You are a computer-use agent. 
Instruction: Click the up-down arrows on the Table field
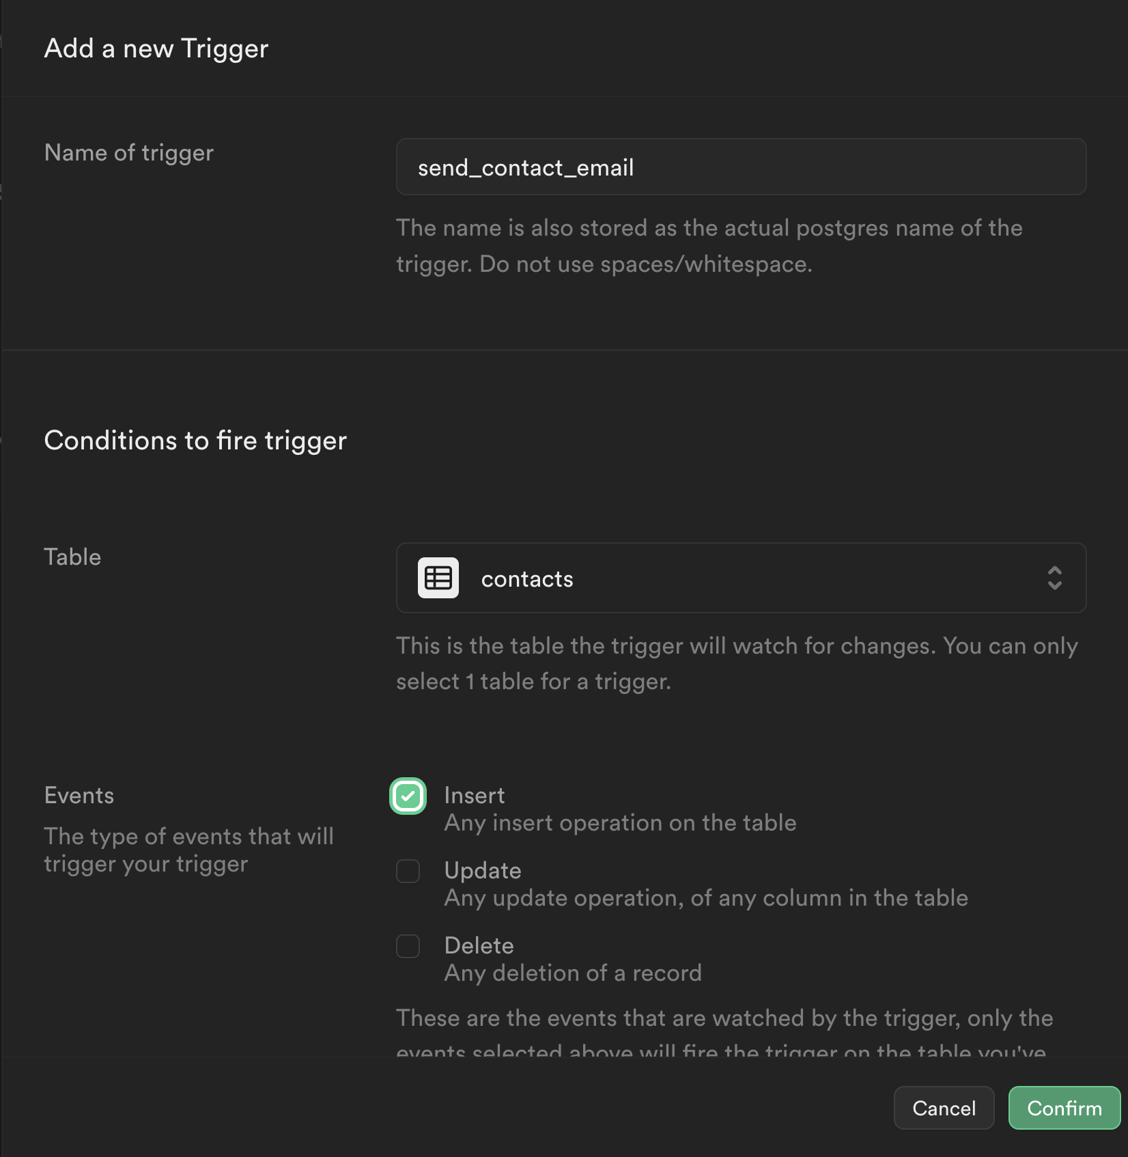[1054, 578]
